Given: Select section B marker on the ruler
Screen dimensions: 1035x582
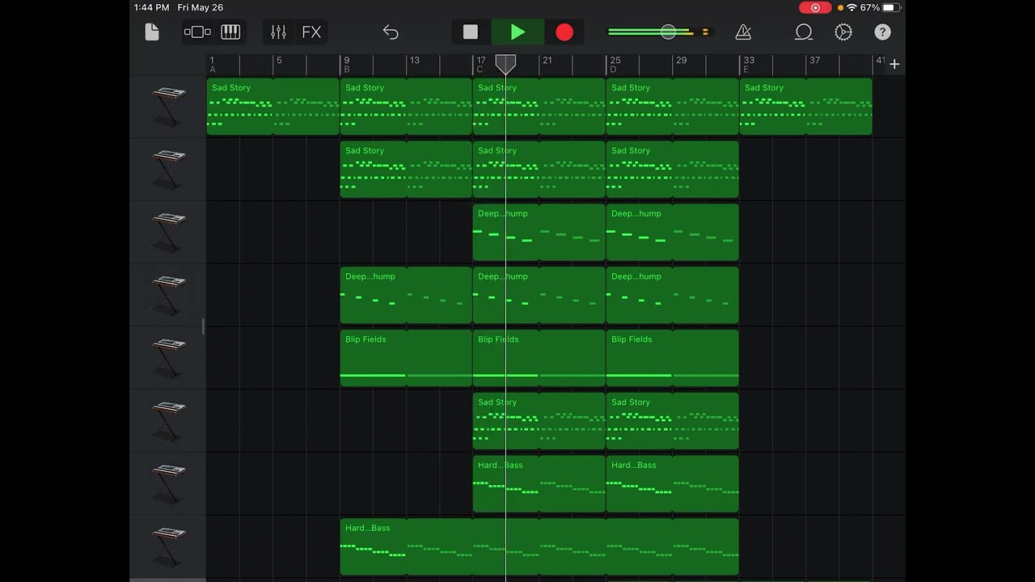Looking at the screenshot, I should click(x=346, y=70).
